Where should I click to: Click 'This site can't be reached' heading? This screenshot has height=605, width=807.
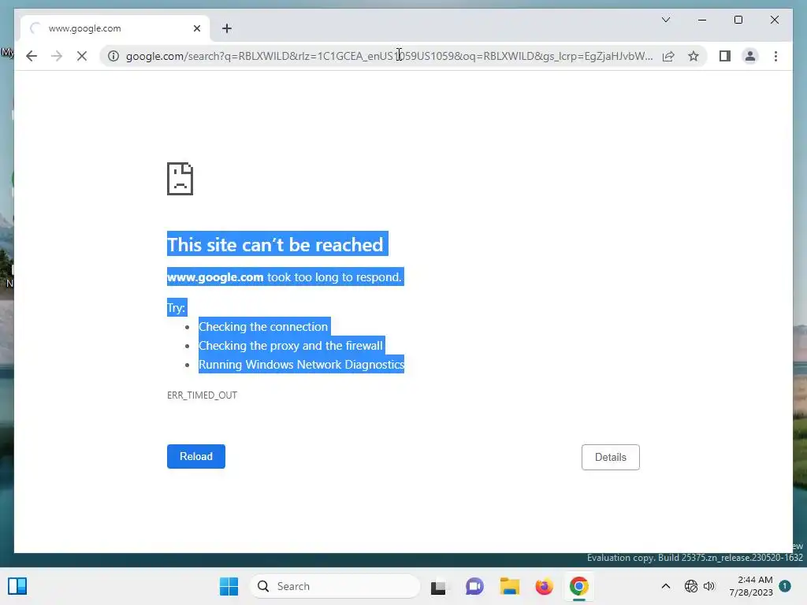point(275,244)
